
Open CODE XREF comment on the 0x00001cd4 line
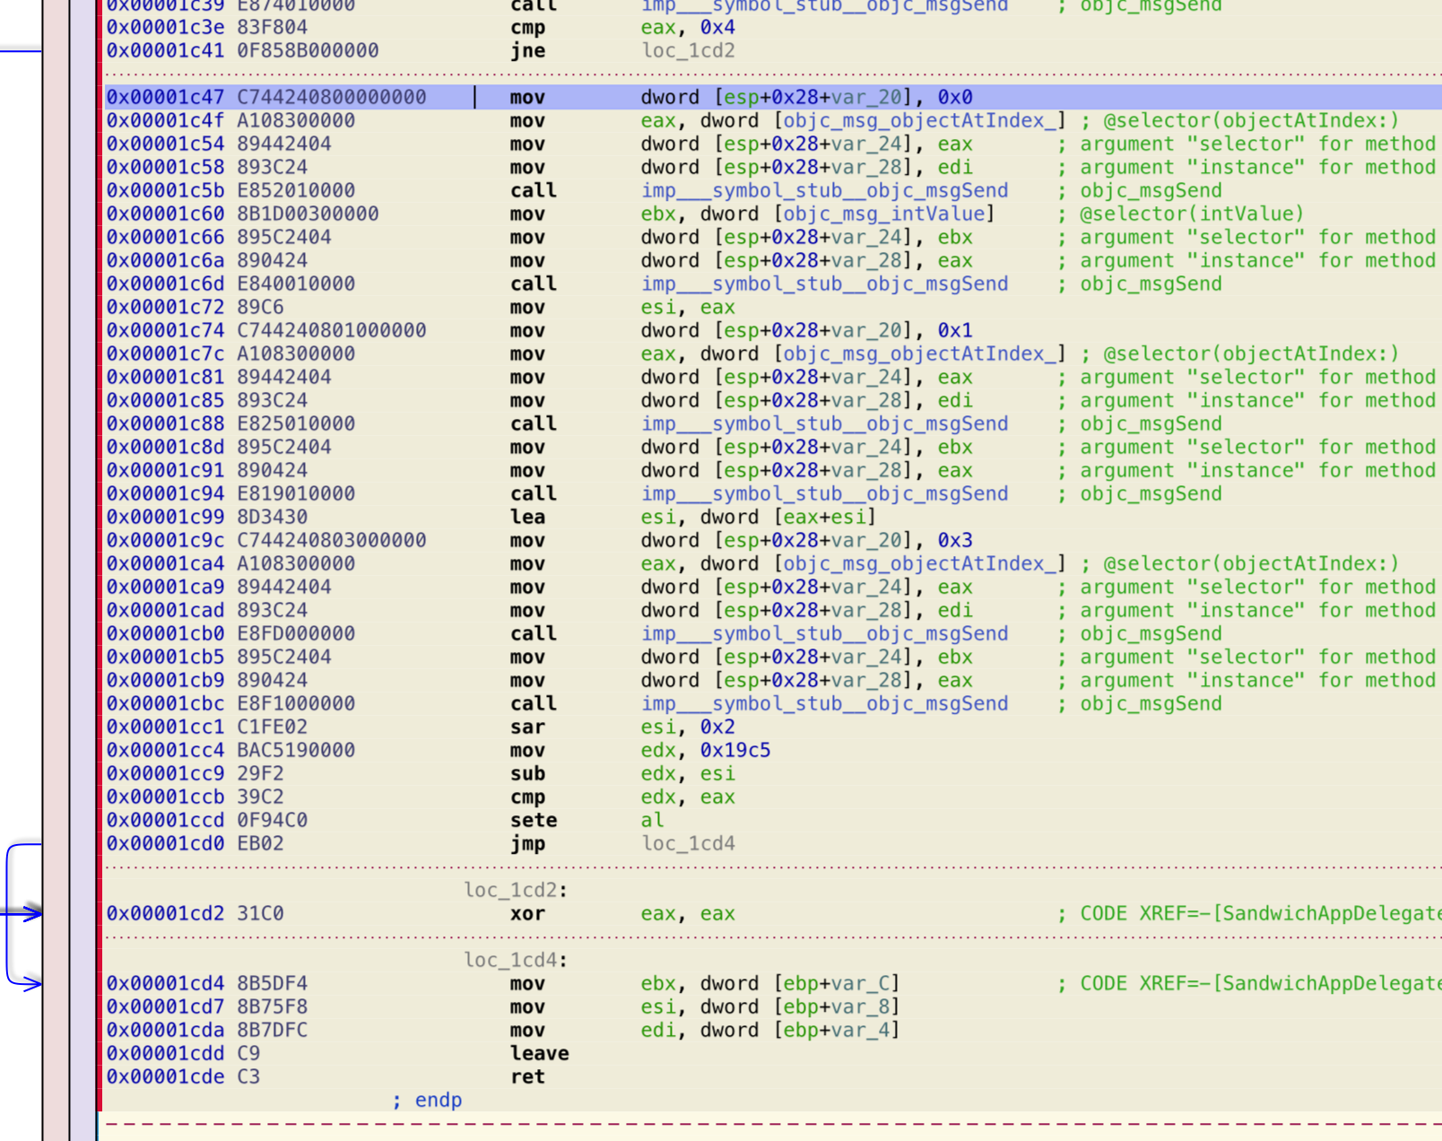(1249, 983)
